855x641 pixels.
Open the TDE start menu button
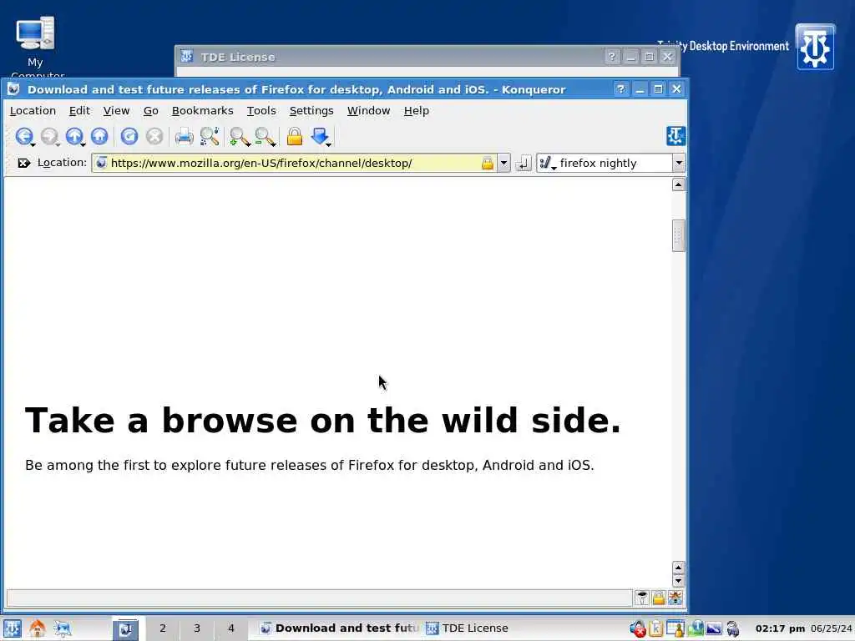pyautogui.click(x=12, y=628)
